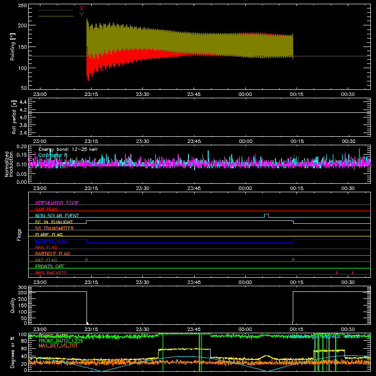376x376 pixels.
Task: Click the AAZ_FLAG pulse near 00:15
Action: (x=293, y=260)
